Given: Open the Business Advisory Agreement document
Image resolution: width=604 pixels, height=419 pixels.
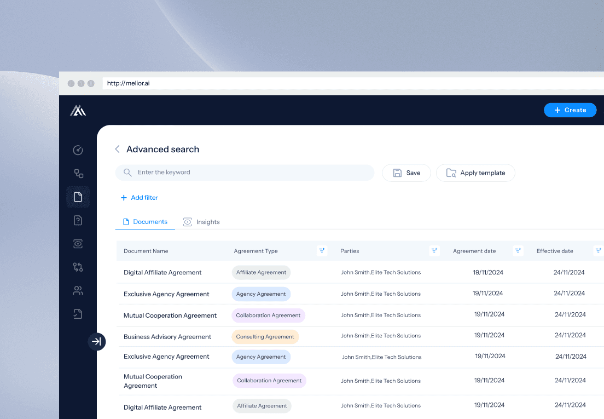Looking at the screenshot, I should coord(167,337).
